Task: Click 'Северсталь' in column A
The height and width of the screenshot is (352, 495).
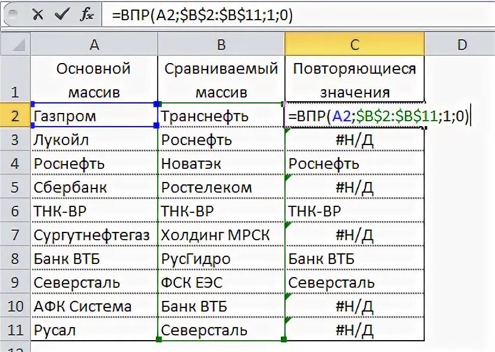Action: coord(94,282)
